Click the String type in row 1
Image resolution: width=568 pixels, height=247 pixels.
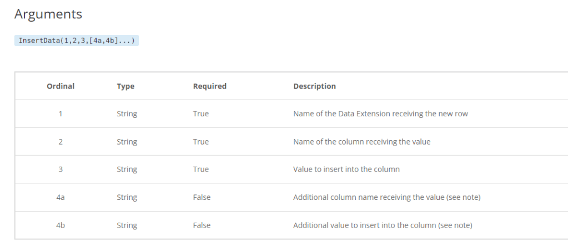point(127,114)
